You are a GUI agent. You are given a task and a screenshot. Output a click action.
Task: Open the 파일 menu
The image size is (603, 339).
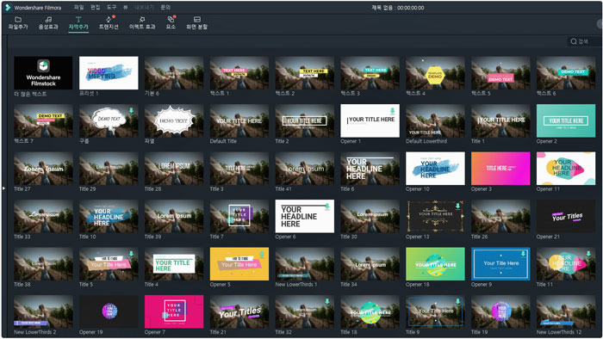point(79,7)
